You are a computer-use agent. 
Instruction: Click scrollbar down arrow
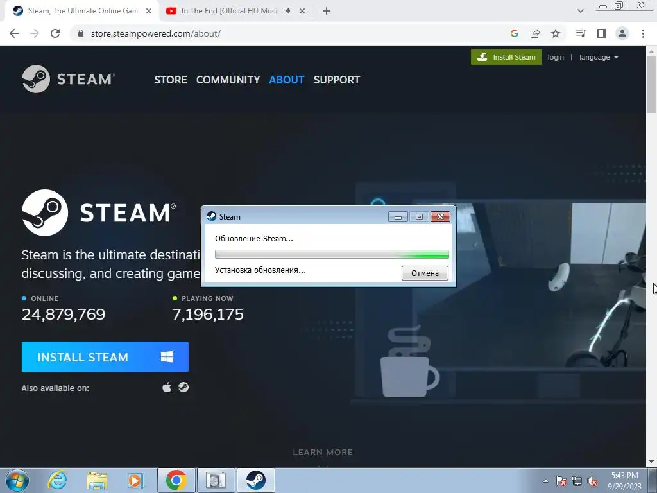coord(651,462)
